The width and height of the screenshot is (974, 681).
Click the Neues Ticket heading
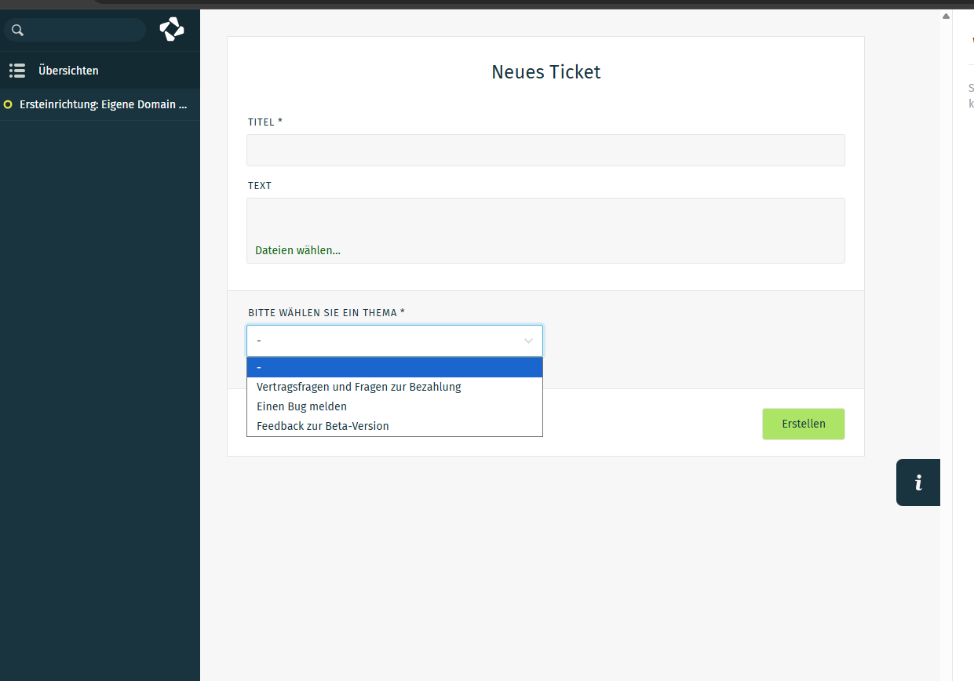coord(545,72)
